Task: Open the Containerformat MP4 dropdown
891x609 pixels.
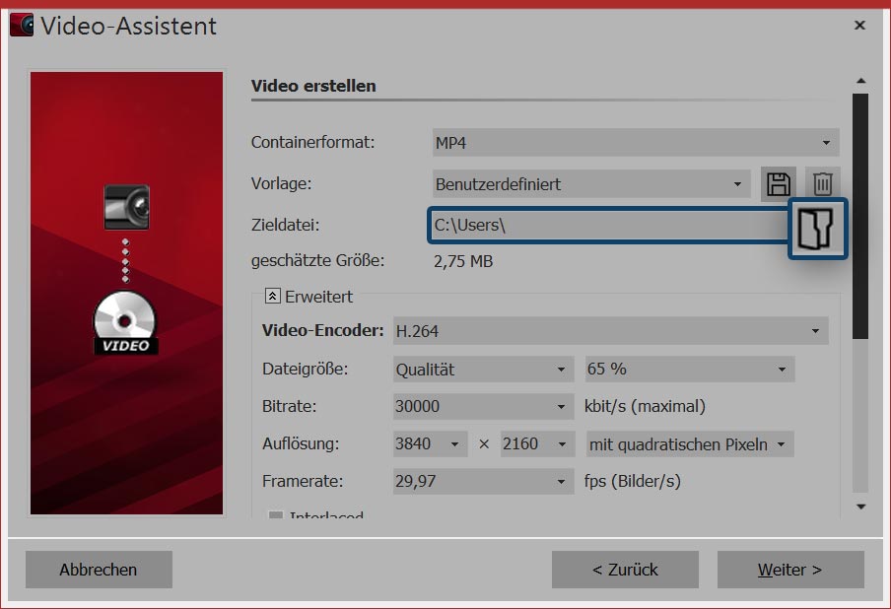Action: [636, 143]
